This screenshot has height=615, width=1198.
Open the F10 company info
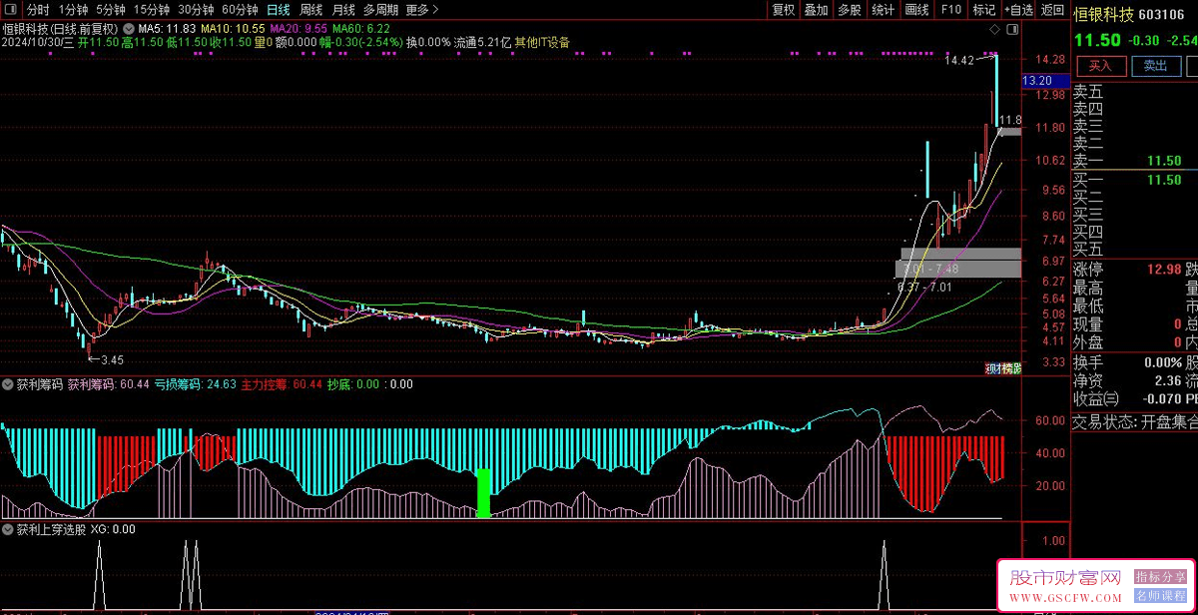coord(951,10)
